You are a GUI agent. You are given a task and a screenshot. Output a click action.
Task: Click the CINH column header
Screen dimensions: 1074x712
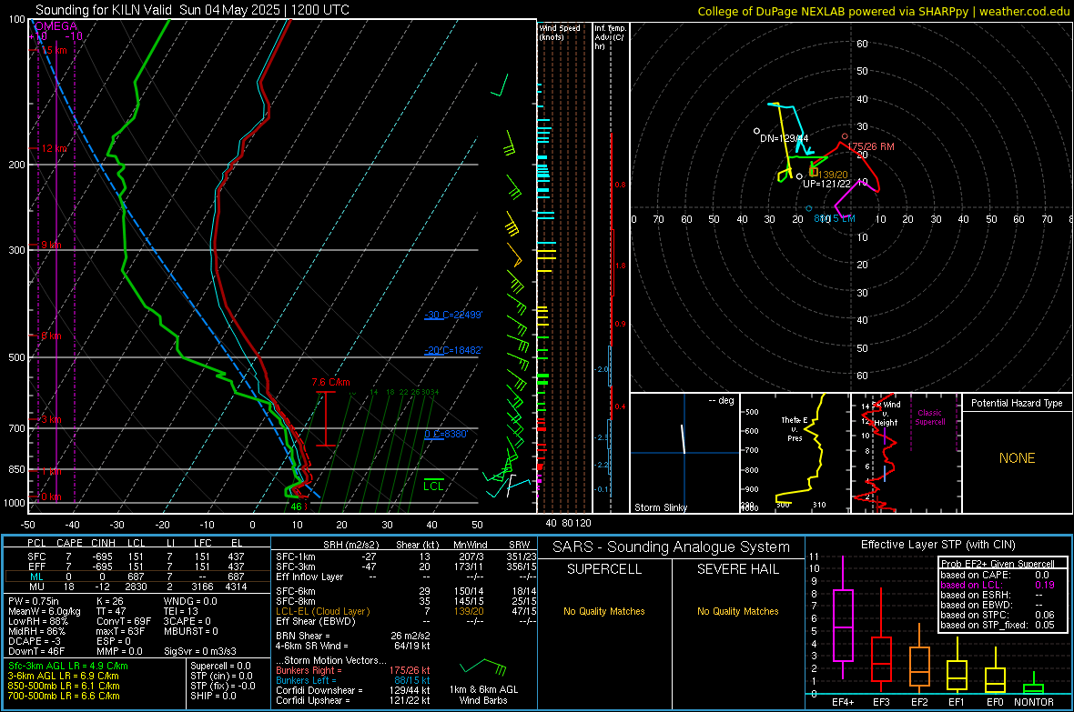(103, 543)
